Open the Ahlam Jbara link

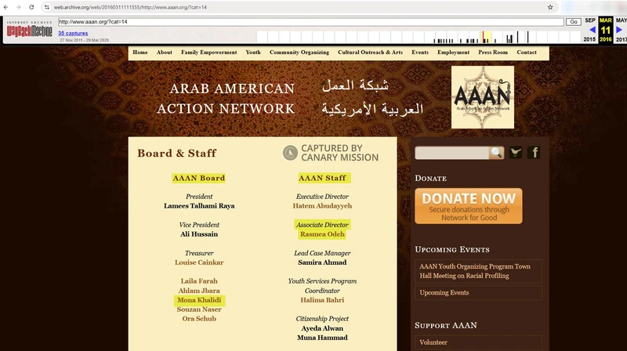point(199,291)
